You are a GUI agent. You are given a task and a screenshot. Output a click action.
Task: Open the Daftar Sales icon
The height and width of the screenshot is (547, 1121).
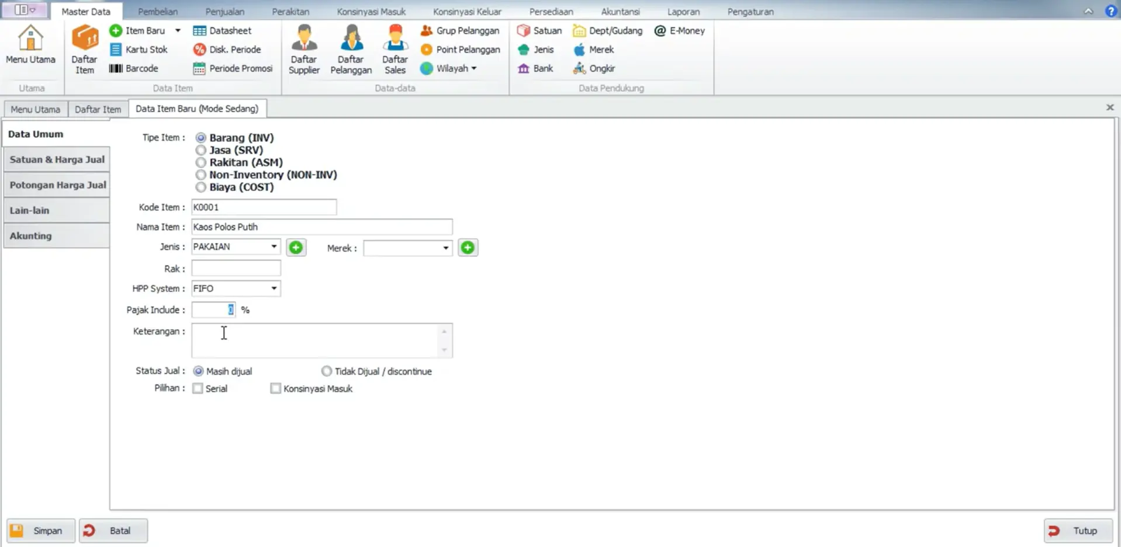[395, 49]
